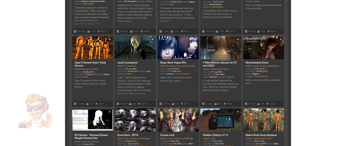356x146 pixels.
Task: Click uploader 'TerranceGin324' link
Action: click(260, 76)
